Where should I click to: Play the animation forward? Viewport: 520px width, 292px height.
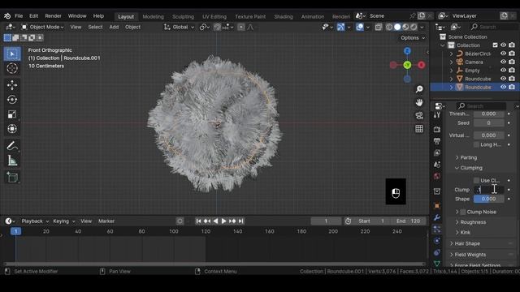pos(224,221)
